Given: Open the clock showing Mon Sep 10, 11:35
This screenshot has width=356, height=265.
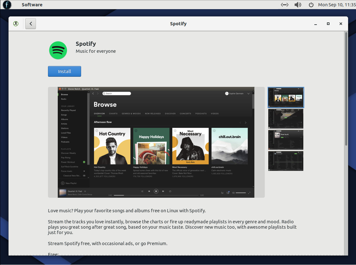Looking at the screenshot, I should (x=337, y=4).
